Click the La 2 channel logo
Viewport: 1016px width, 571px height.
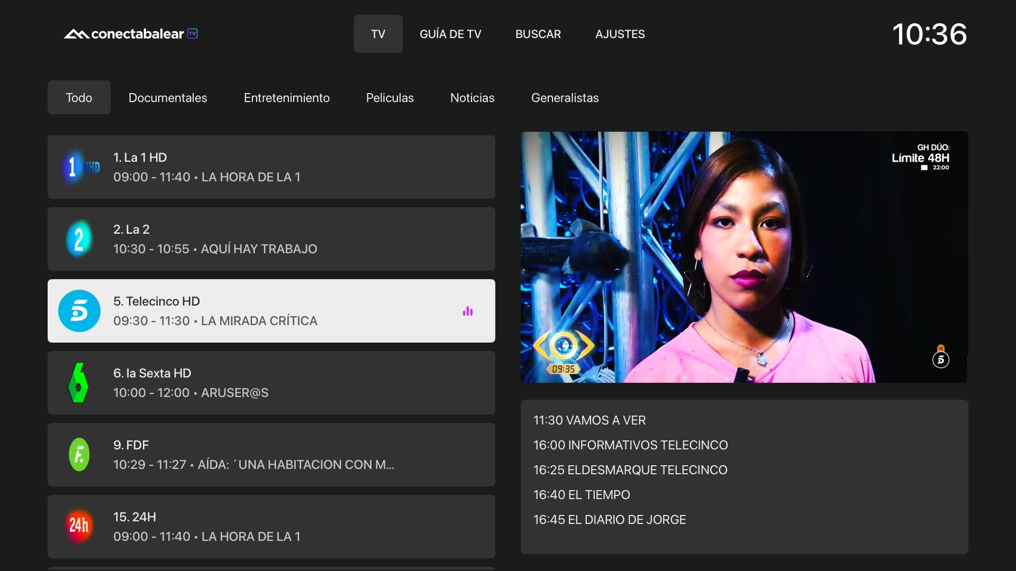pyautogui.click(x=79, y=239)
